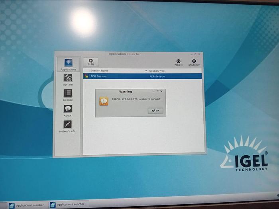The height and width of the screenshot is (209, 279).
Task: Open the About info icon
Action: pos(68,109)
